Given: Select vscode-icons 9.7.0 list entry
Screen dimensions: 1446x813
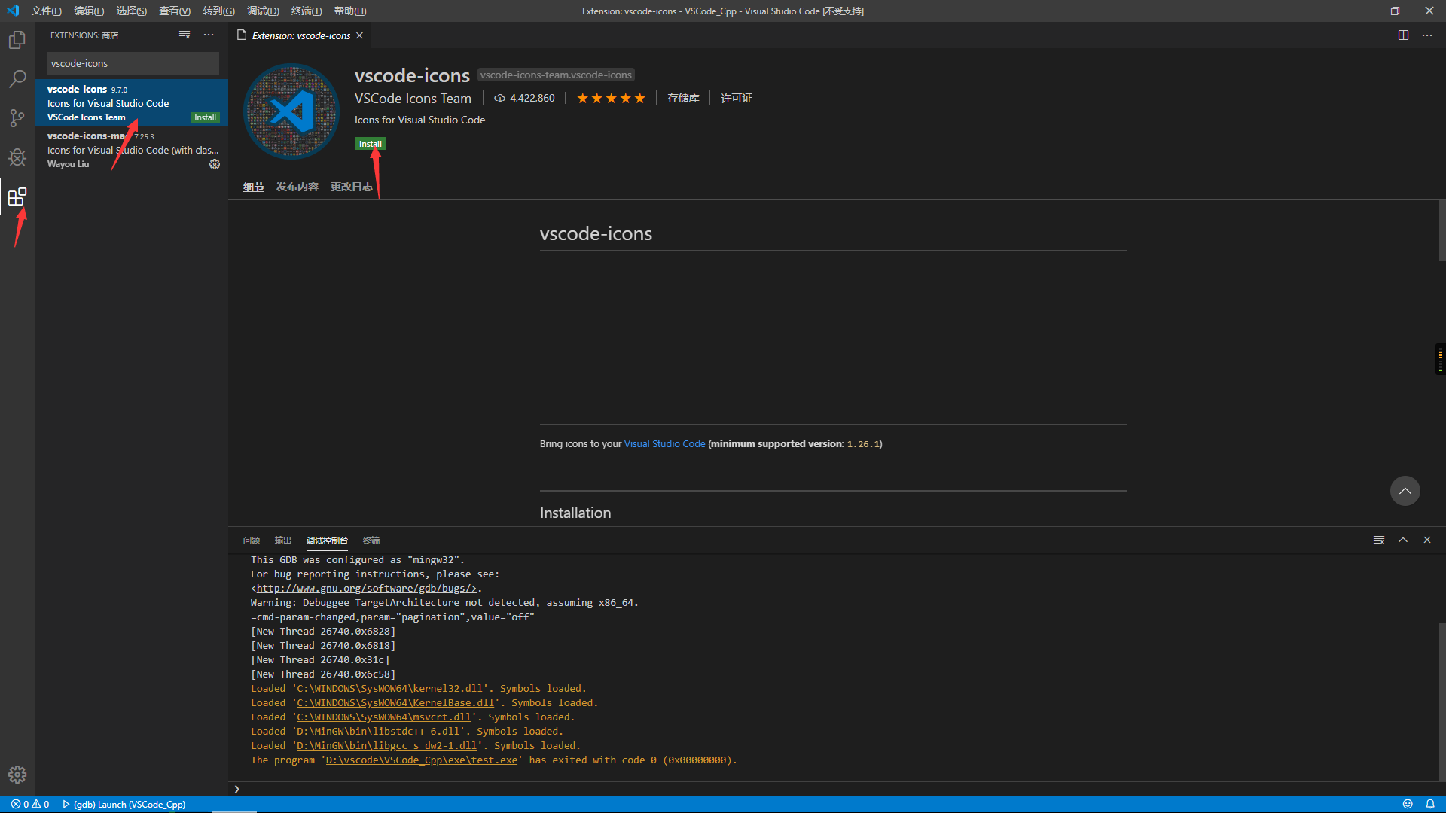Looking at the screenshot, I should pos(132,102).
